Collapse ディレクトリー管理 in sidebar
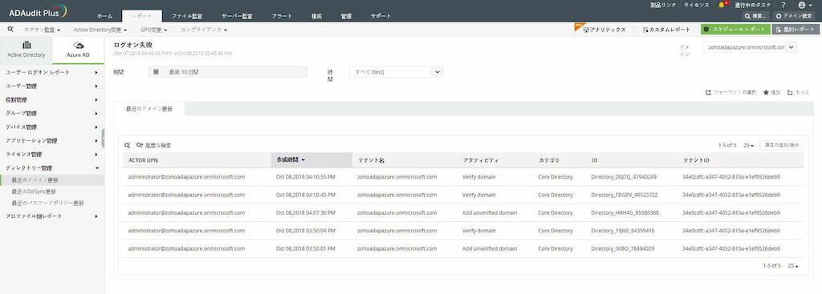This screenshot has width=822, height=294. (x=52, y=168)
